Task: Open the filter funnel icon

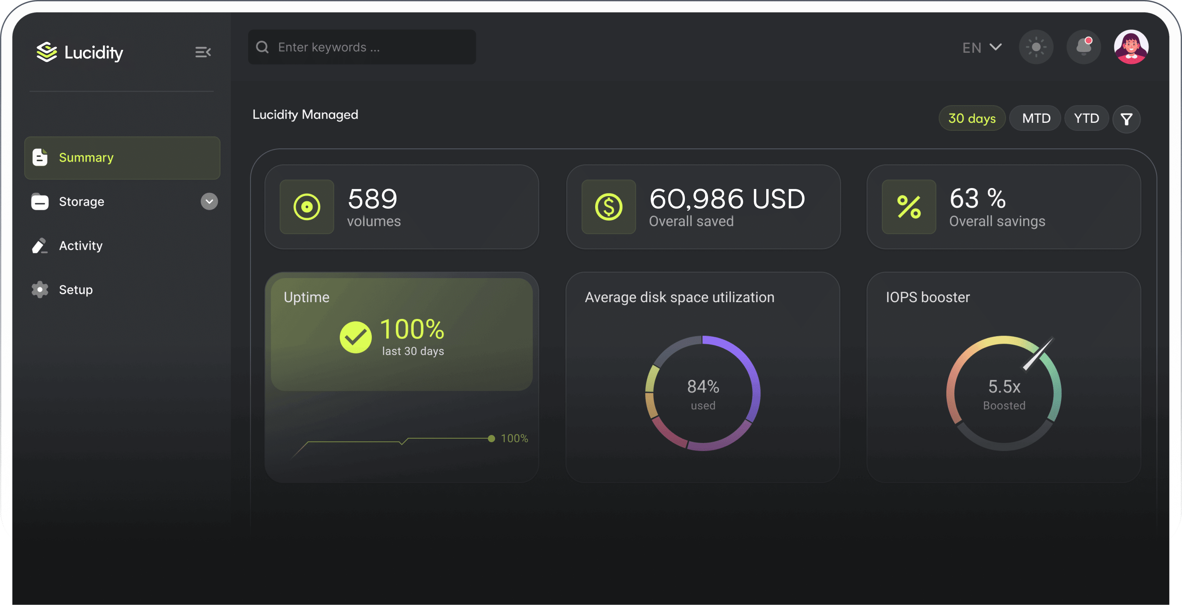Action: click(x=1127, y=118)
